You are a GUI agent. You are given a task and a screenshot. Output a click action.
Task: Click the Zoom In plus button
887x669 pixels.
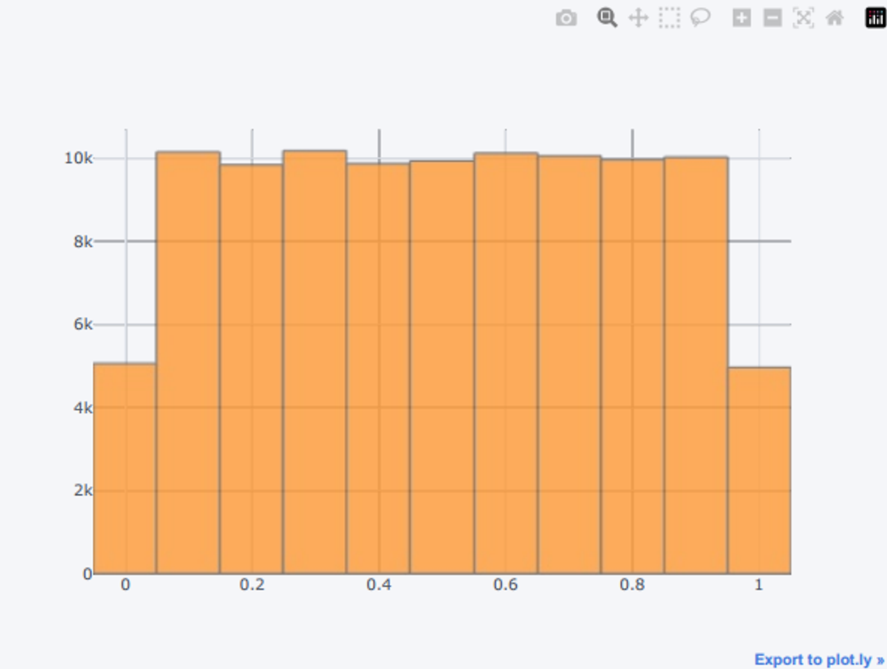click(x=741, y=18)
